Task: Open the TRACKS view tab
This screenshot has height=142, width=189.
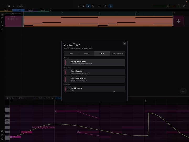Action: click(18, 10)
